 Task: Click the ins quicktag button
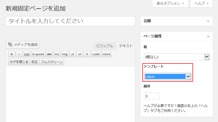pyautogui.click(x=57, y=54)
